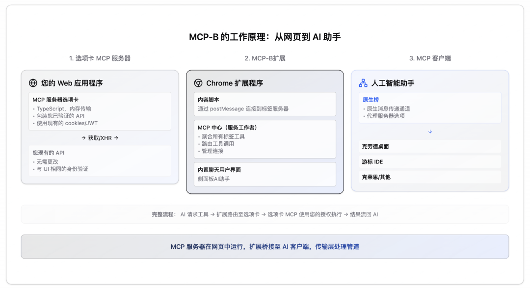The image size is (530, 290).
Task: Click the text 通过 postMessage 连接到标签服务器
Action: 243,109
